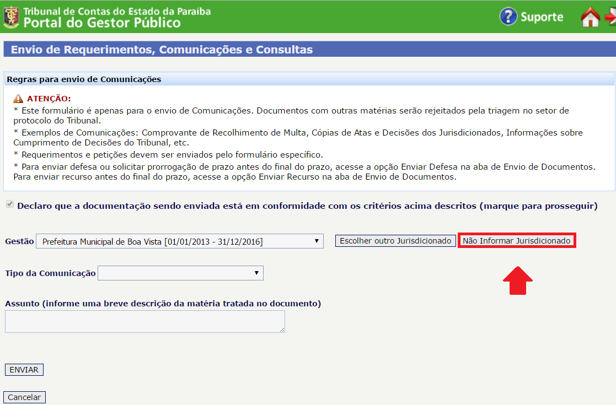Click the large red arrow pointing upward
The width and height of the screenshot is (616, 405).
tap(517, 280)
